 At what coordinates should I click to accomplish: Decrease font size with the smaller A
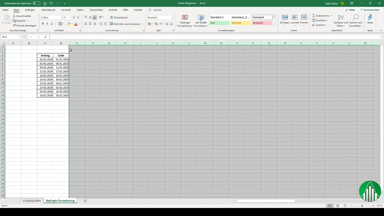tap(78, 17)
